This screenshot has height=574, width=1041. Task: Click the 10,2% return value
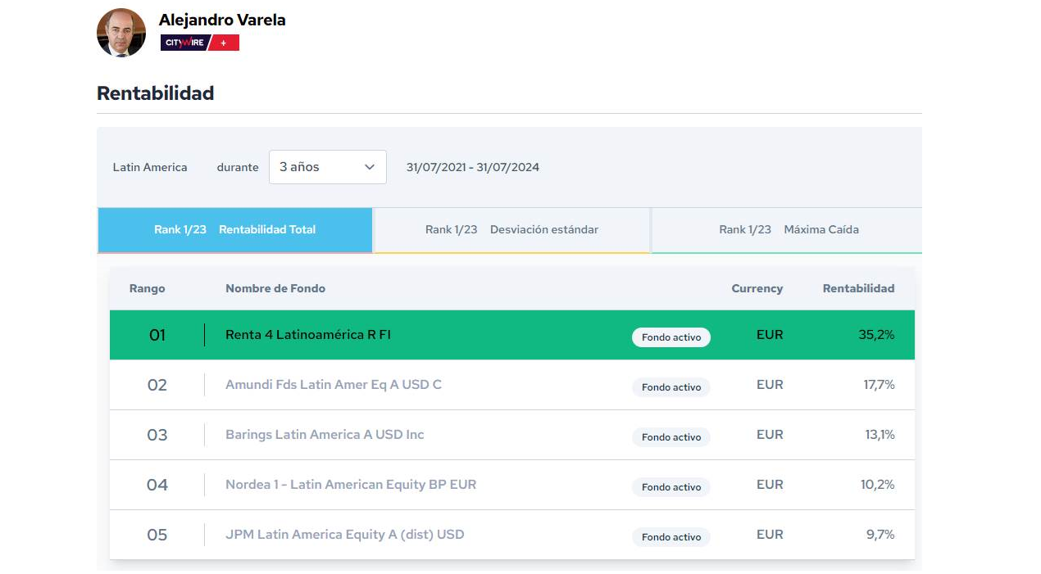878,485
